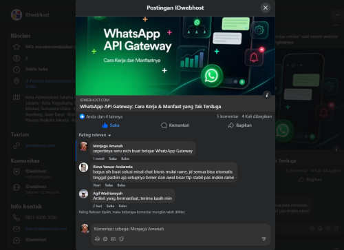Click the Agil Wadriansyah name
The image size is (344, 250).
[x=107, y=194]
